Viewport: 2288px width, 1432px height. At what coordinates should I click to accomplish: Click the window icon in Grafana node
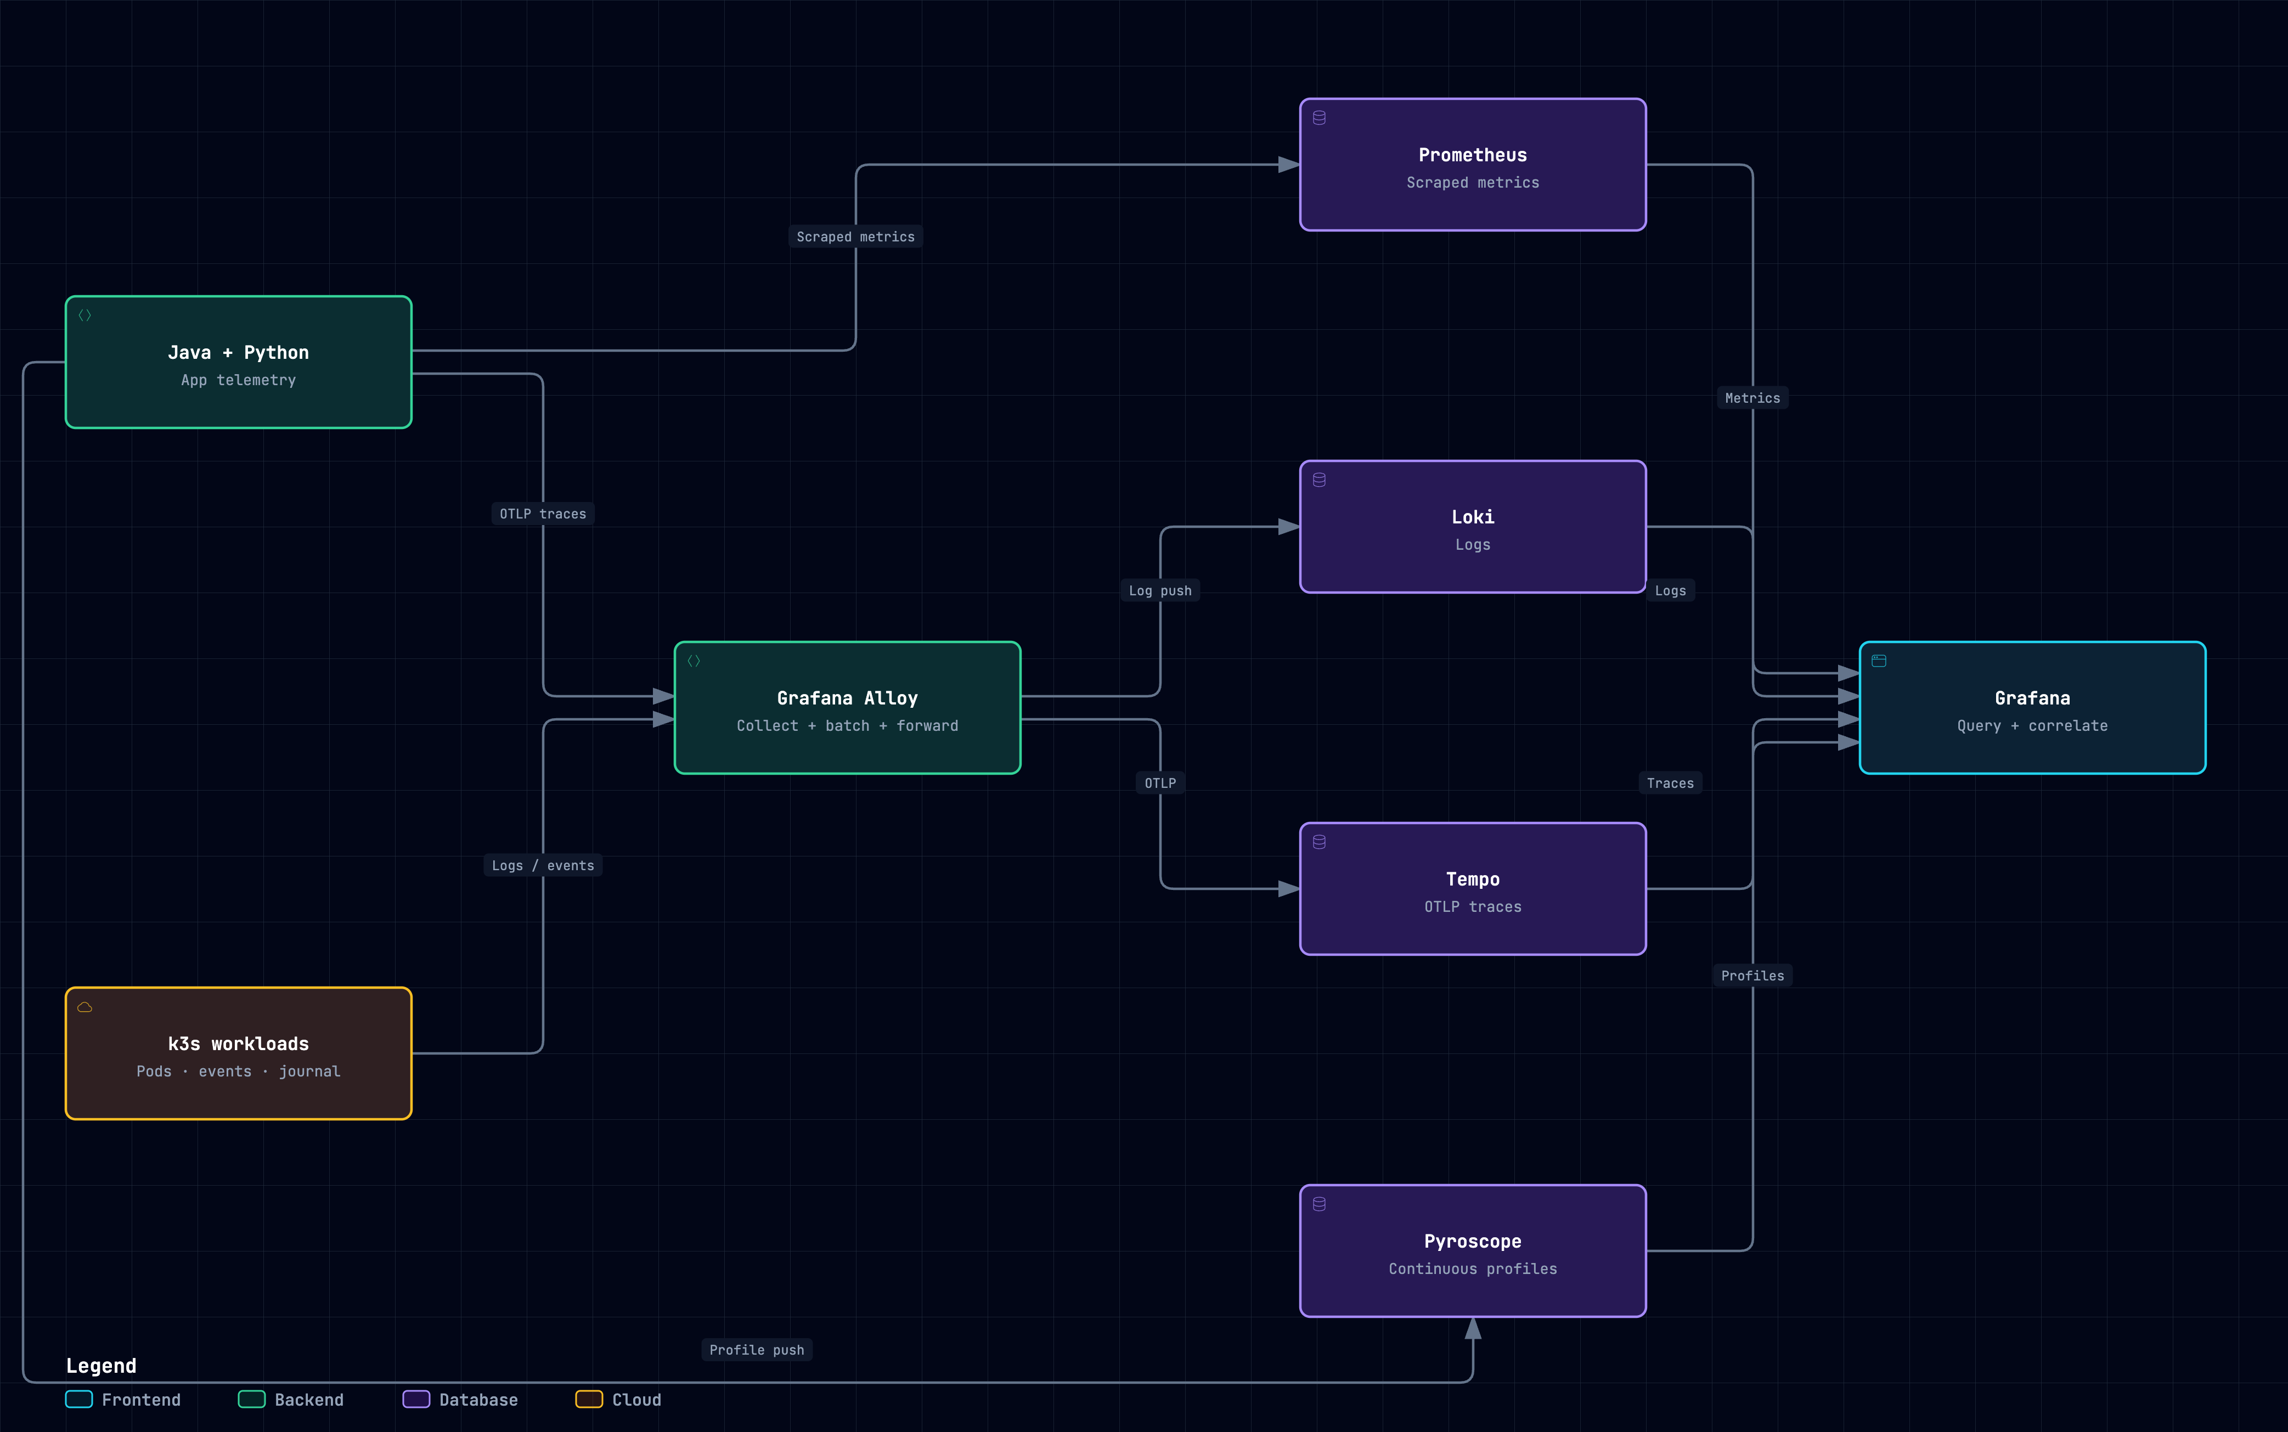pyautogui.click(x=1879, y=661)
